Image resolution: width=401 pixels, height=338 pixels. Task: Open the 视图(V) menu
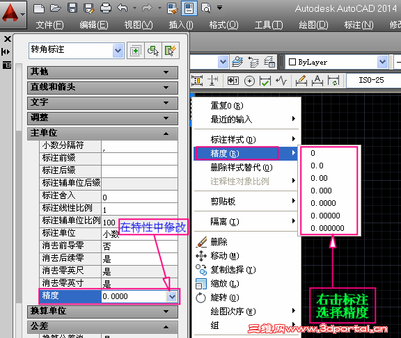(139, 25)
